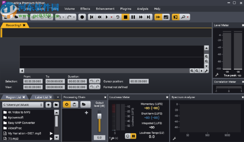Go up one folder level in file browser
244x142 pixels.
[48, 105]
